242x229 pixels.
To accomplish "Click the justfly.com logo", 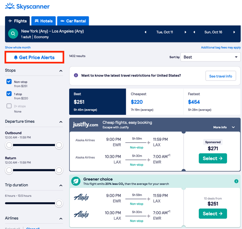I will [85, 125].
